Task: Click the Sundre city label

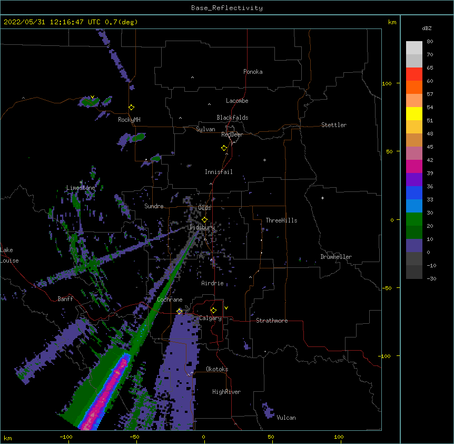Action: point(154,206)
